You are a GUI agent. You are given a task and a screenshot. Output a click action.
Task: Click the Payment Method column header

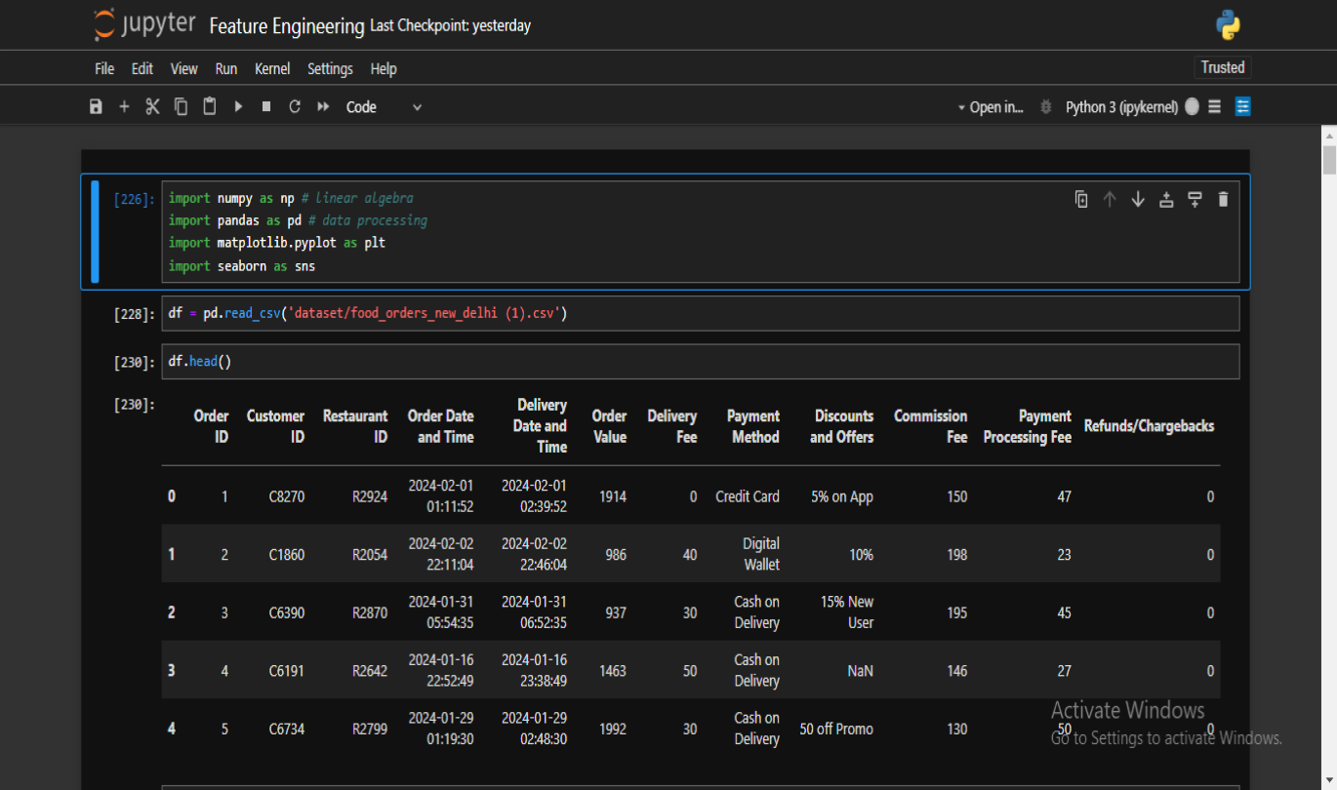[753, 426]
